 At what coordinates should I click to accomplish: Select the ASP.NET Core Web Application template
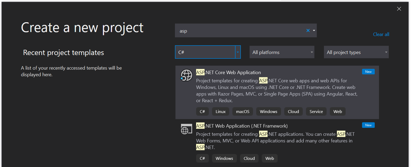tap(277, 92)
